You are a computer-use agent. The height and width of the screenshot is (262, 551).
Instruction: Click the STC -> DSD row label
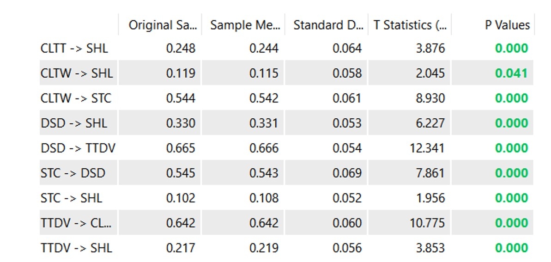click(73, 173)
